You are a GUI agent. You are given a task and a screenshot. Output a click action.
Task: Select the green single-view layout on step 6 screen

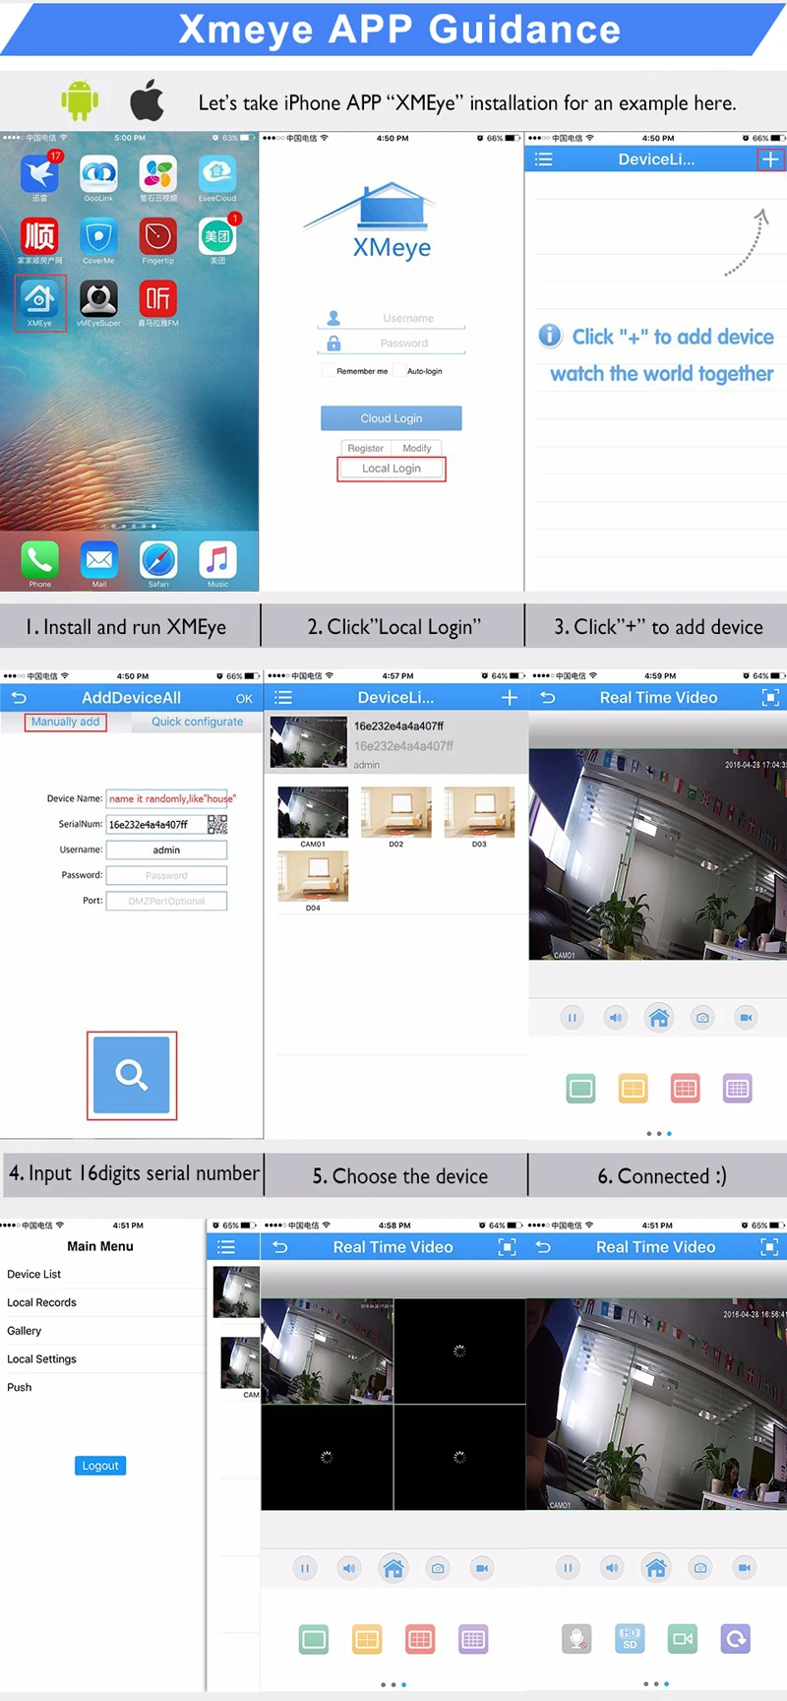pyautogui.click(x=581, y=1089)
